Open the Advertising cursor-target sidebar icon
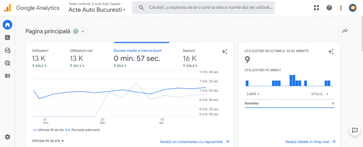This screenshot has height=147, width=363. coord(7,63)
